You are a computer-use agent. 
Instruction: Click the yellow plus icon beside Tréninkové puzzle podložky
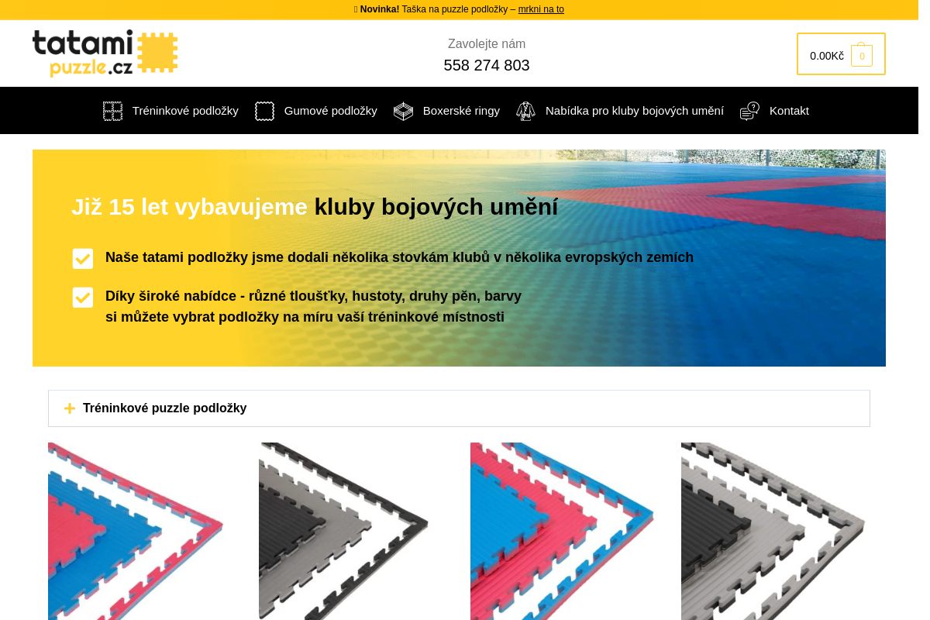tap(70, 408)
